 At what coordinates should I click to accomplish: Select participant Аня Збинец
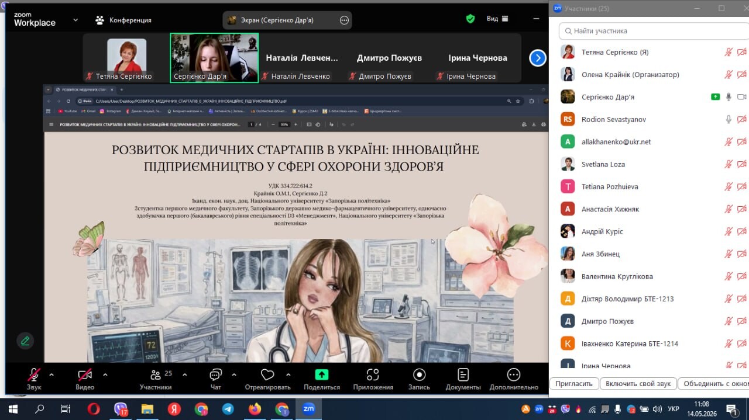[648, 254]
